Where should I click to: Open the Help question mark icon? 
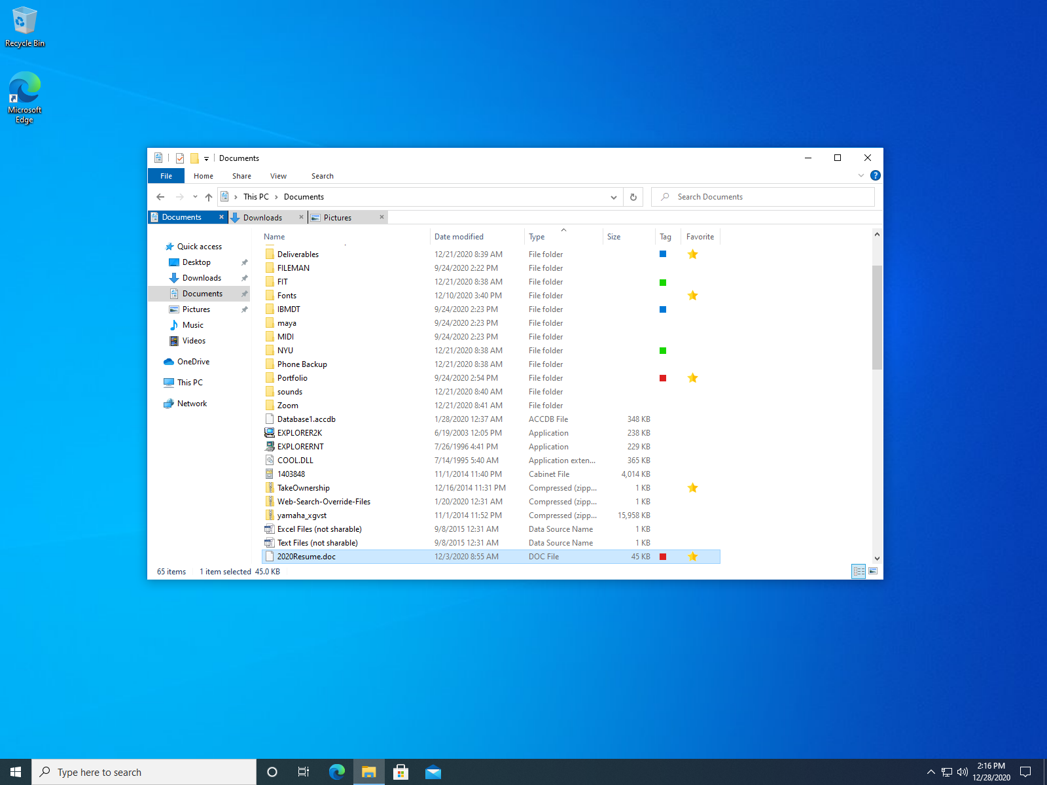[x=876, y=175]
